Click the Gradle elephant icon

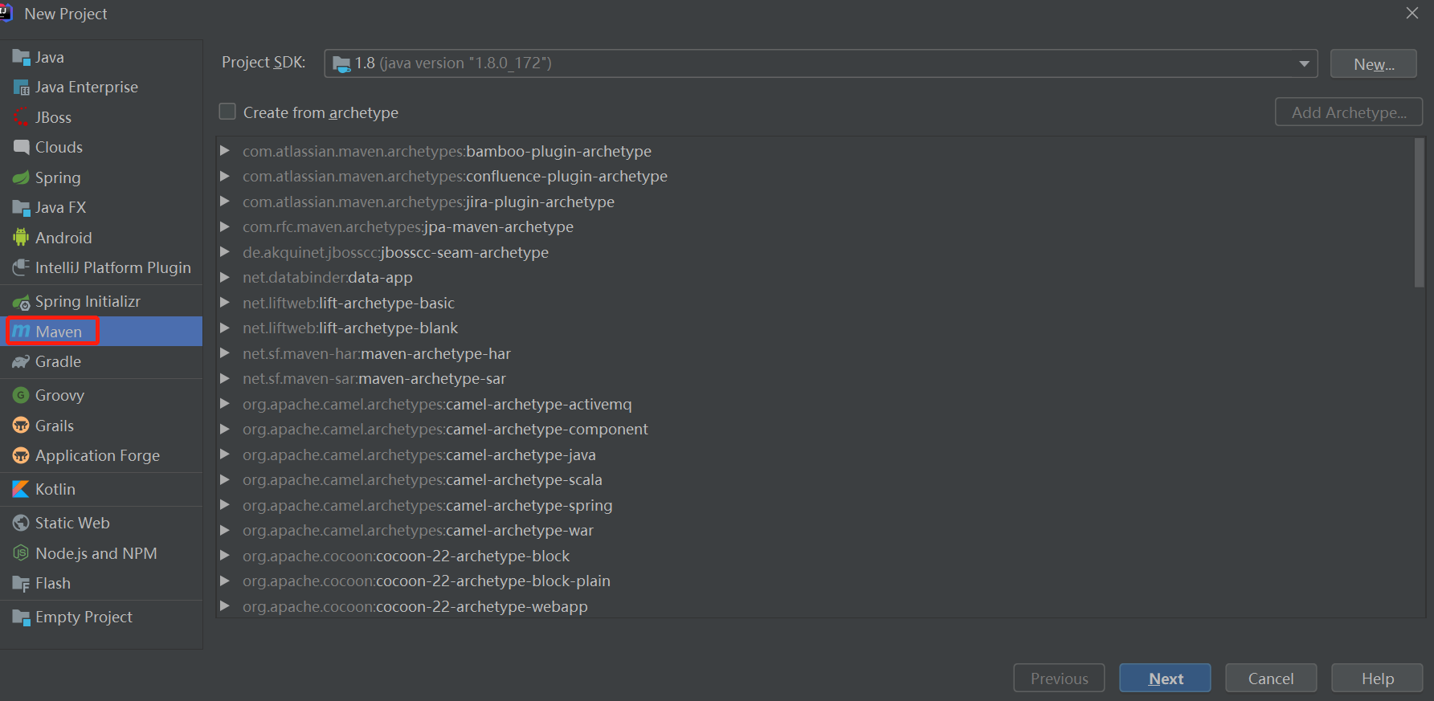click(21, 362)
